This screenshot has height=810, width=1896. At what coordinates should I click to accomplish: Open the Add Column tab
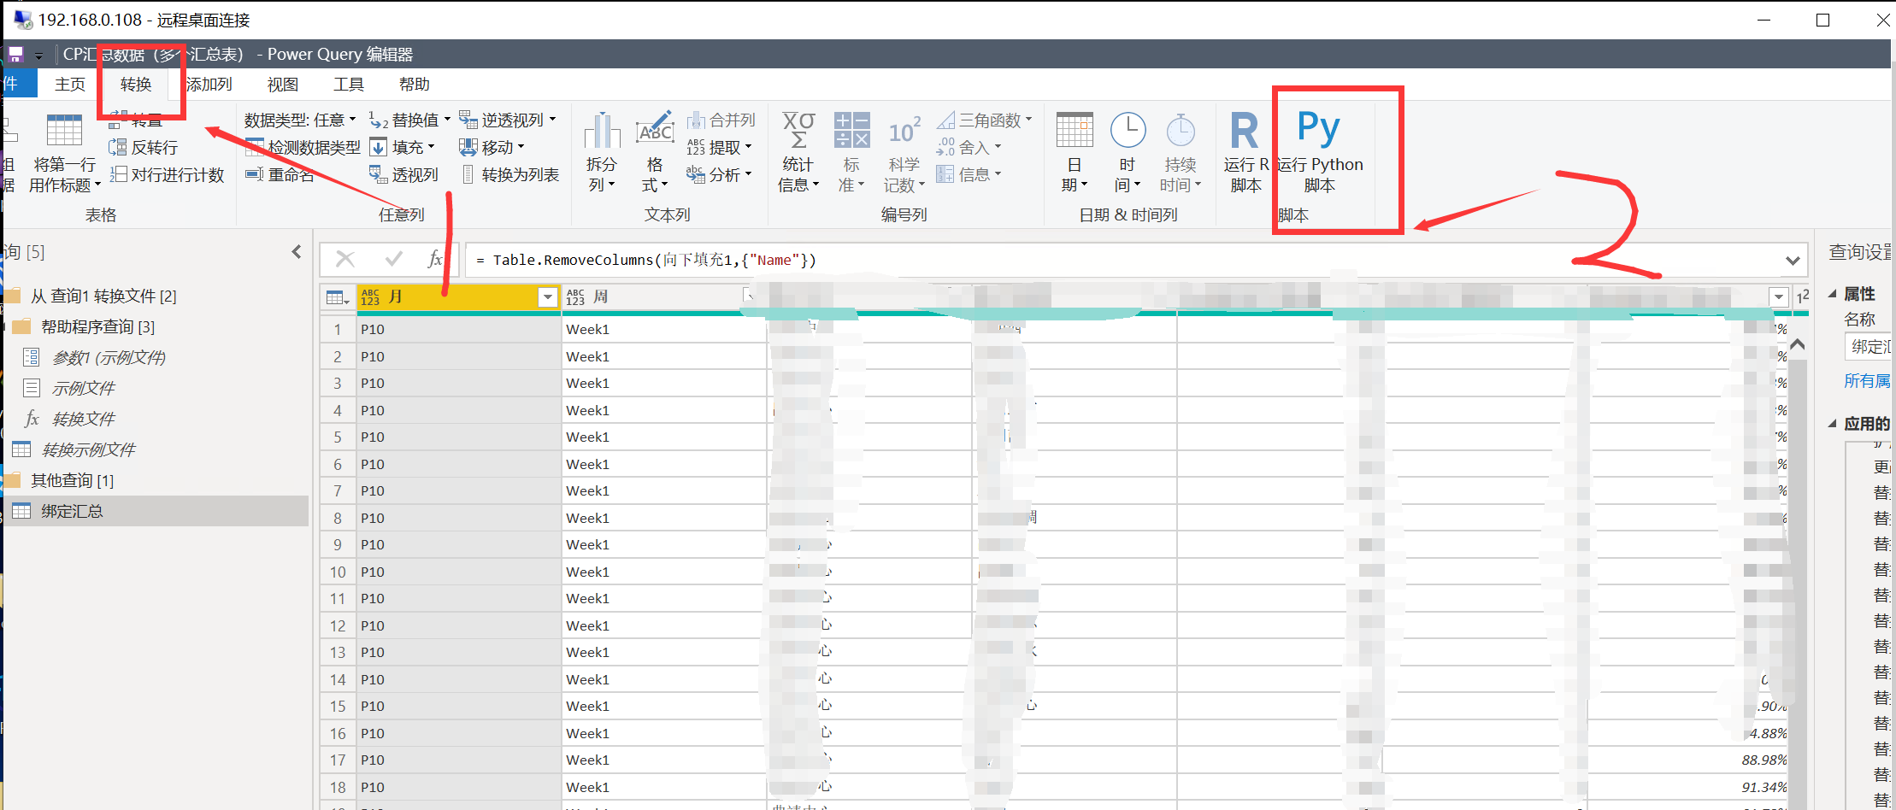[209, 84]
